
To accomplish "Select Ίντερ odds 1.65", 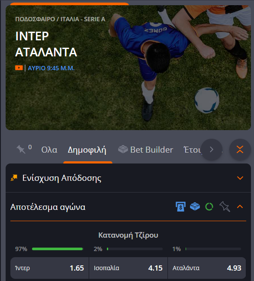I will point(50,268).
